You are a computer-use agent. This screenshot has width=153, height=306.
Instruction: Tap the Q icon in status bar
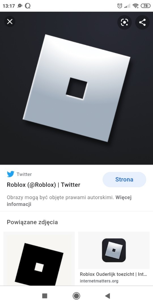pos(28,6)
